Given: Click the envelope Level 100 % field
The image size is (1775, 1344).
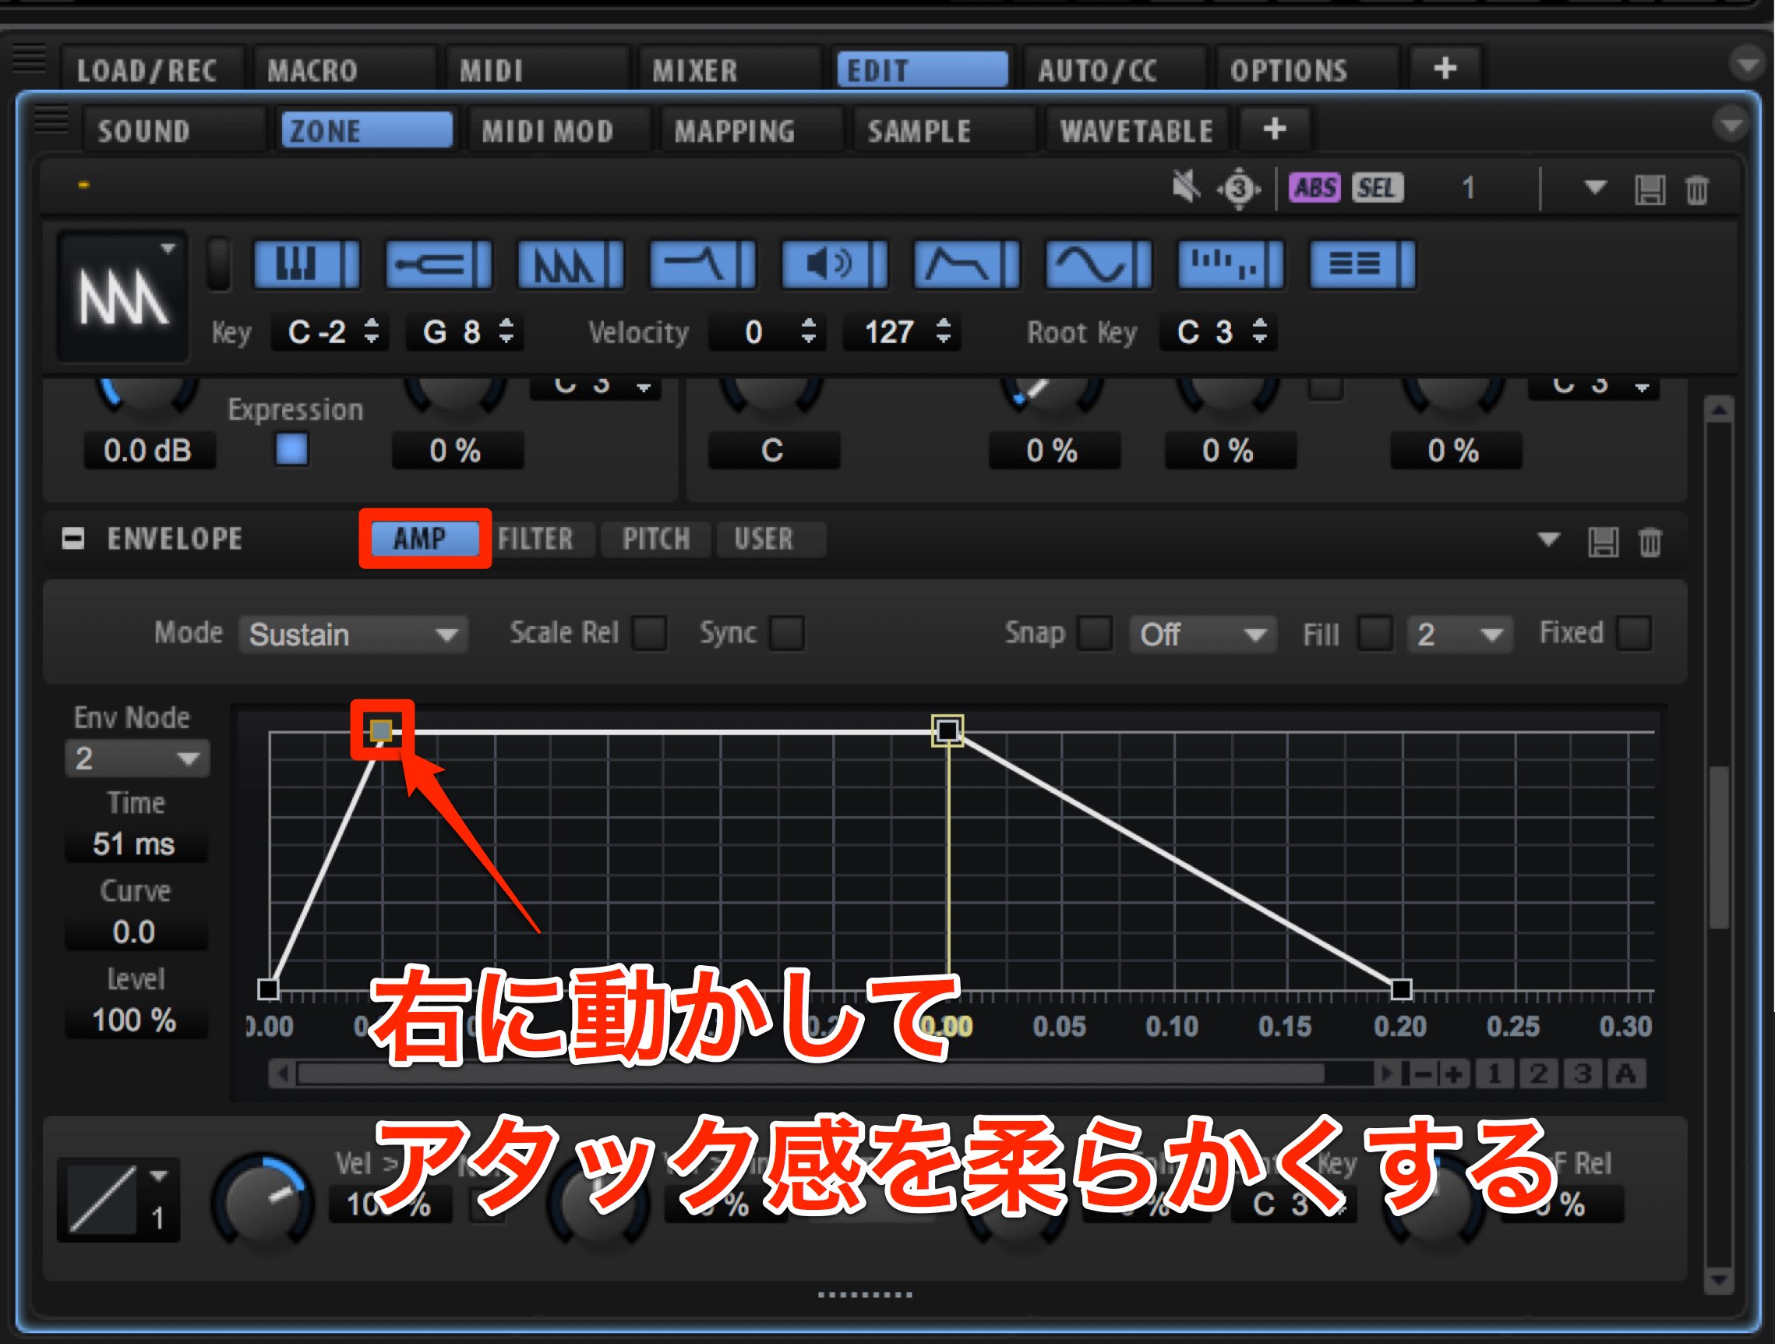Looking at the screenshot, I should (x=135, y=1020).
